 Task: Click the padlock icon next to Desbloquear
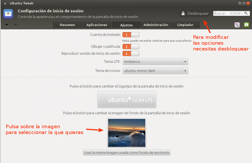183,14
